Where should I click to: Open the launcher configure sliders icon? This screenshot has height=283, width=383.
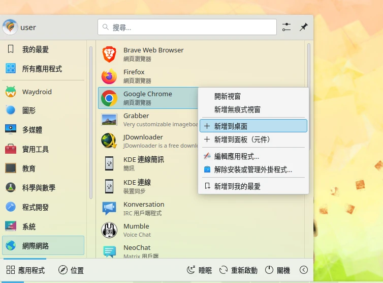click(x=286, y=27)
